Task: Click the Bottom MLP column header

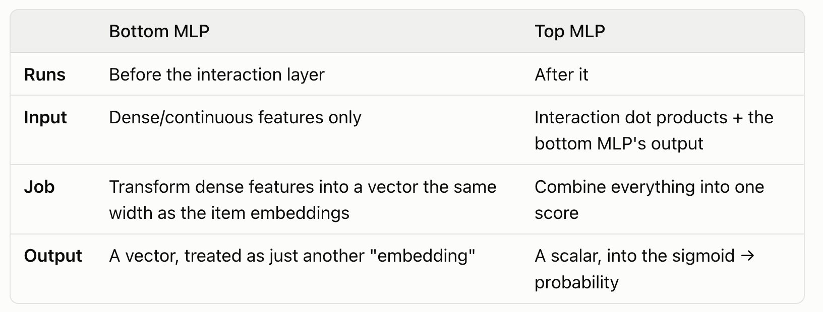Action: [159, 32]
